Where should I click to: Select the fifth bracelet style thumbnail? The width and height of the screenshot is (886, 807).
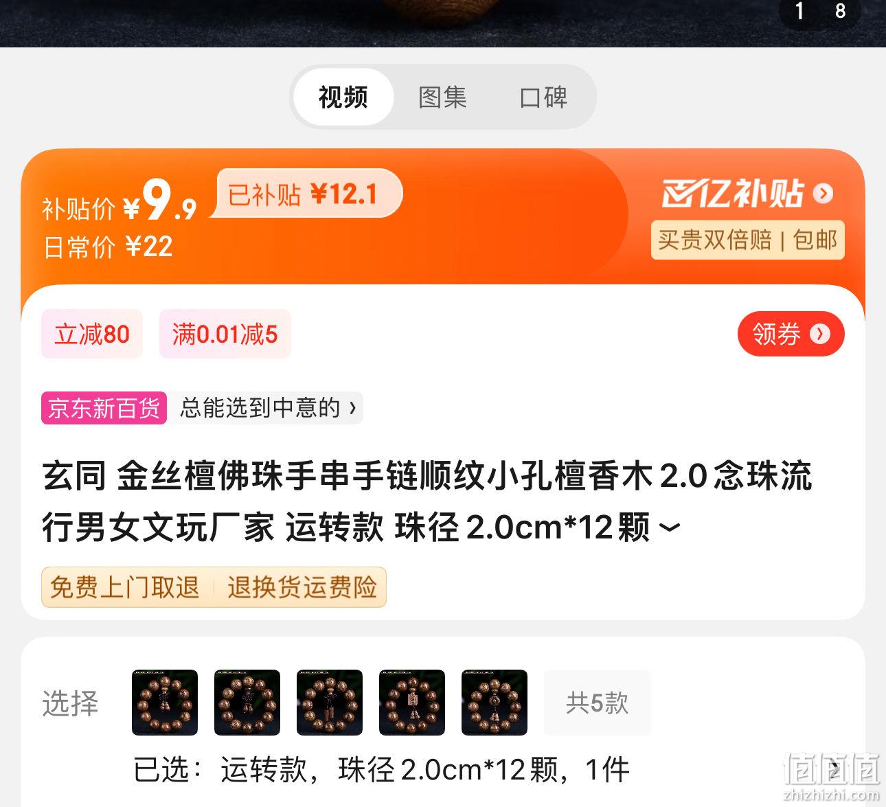(x=495, y=703)
